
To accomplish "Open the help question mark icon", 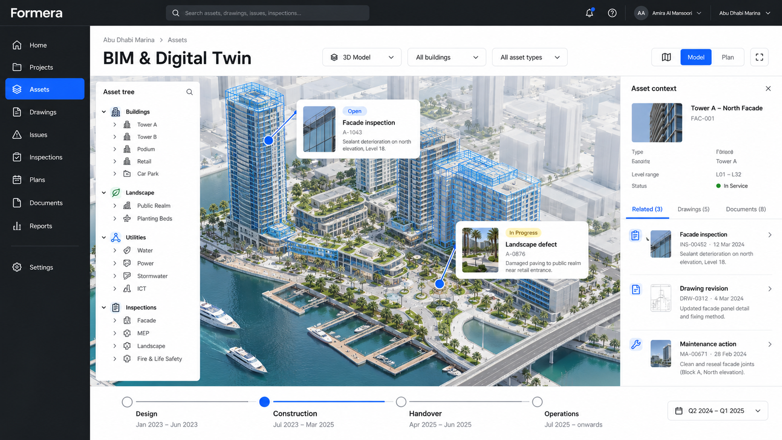I will 612,13.
